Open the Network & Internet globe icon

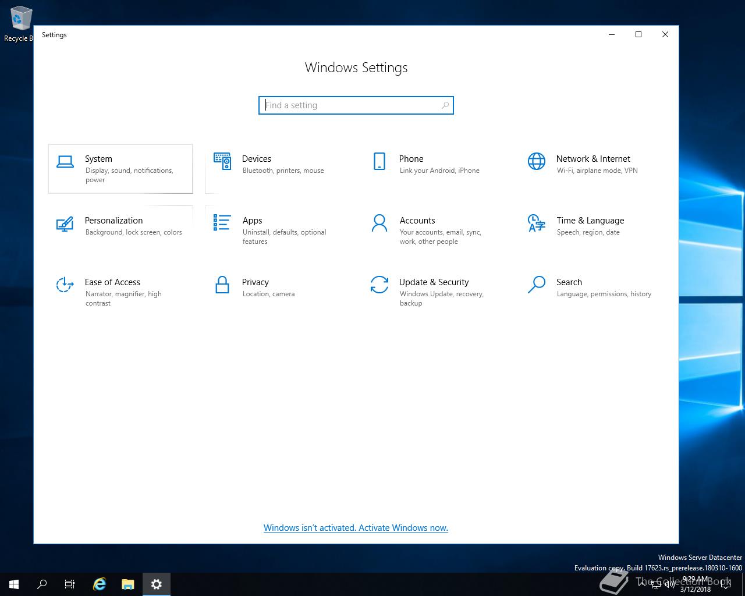(x=537, y=161)
